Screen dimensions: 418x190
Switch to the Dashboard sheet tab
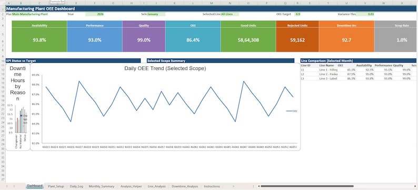(x=35, y=186)
